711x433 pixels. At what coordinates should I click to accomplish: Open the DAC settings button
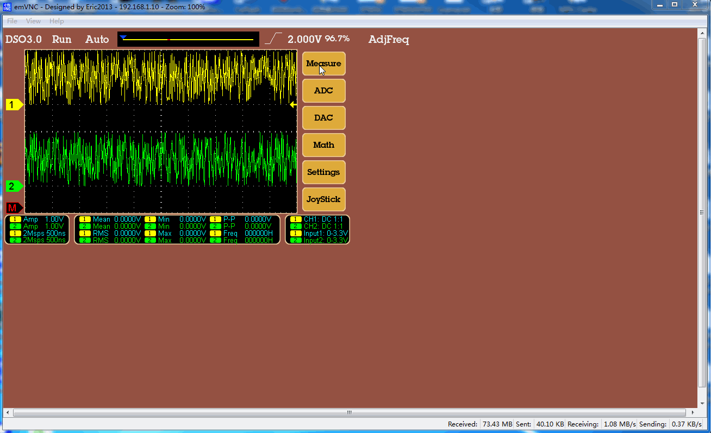(x=323, y=118)
